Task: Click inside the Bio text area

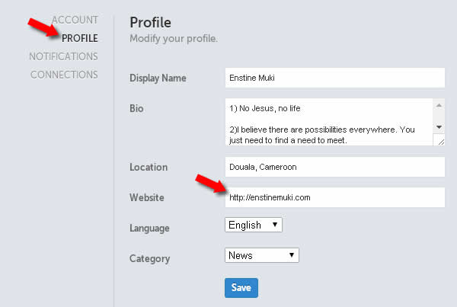Action: click(329, 122)
